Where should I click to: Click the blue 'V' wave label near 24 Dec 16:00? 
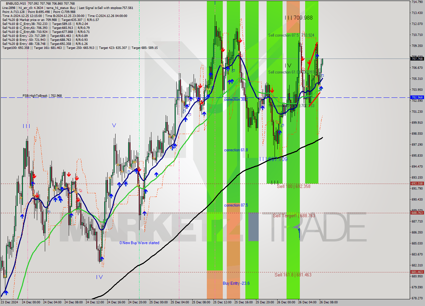pos(114,125)
